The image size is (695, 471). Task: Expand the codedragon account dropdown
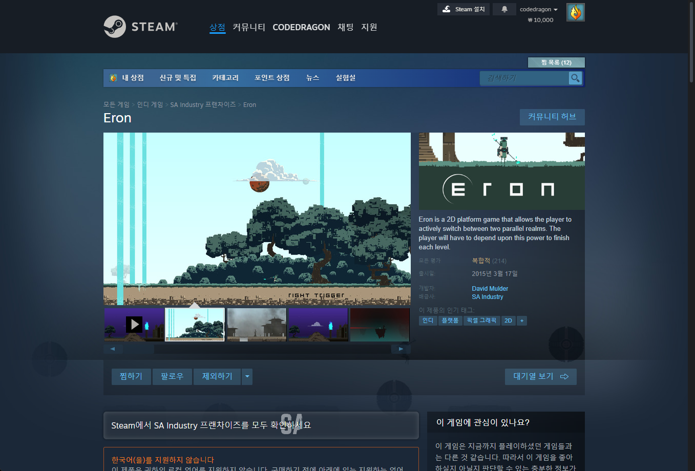[539, 9]
